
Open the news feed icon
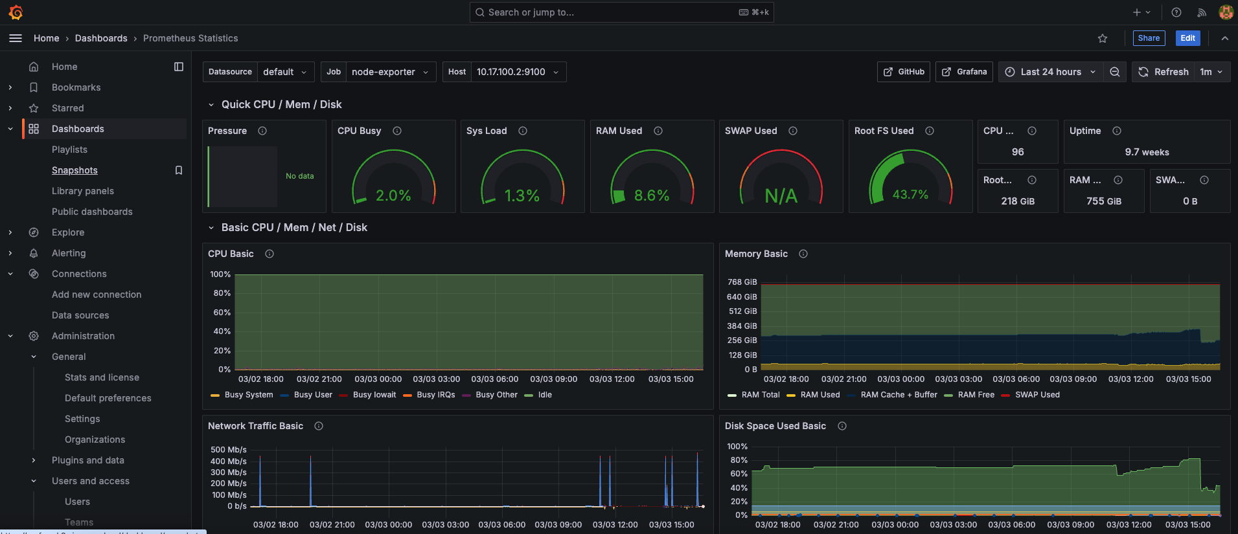point(1202,12)
